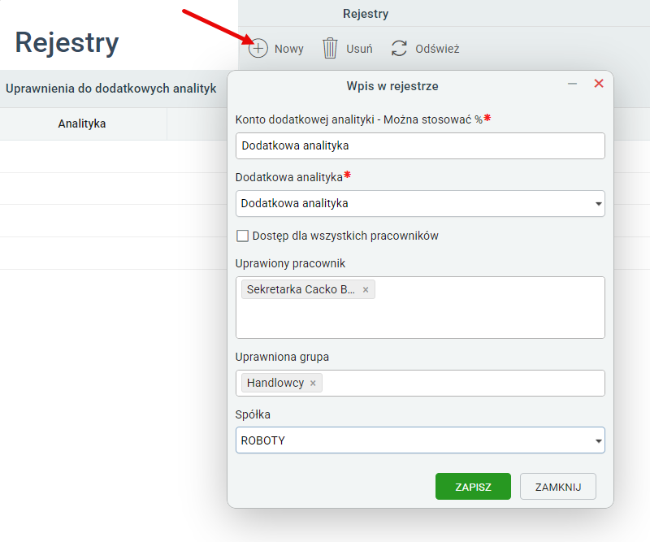Click the Usuń toolbar label

[359, 49]
